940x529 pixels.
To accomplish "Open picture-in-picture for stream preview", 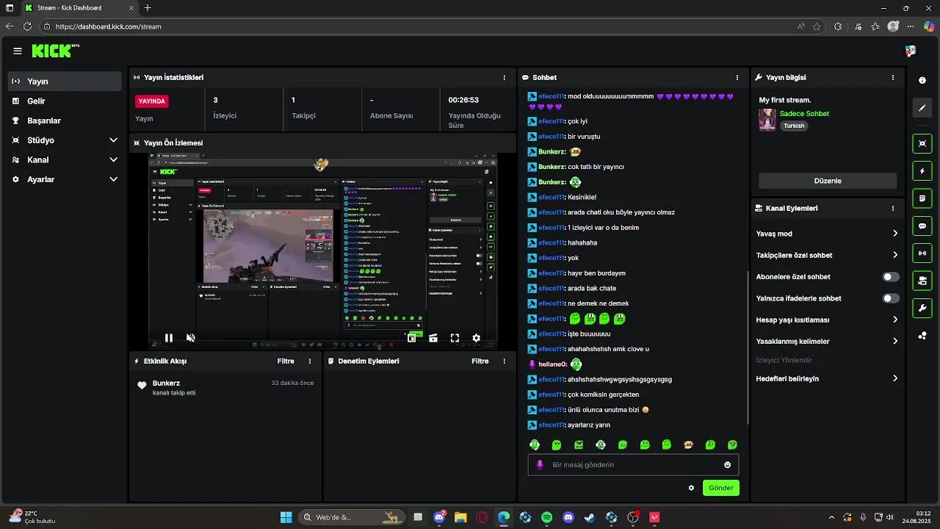I will click(x=412, y=338).
